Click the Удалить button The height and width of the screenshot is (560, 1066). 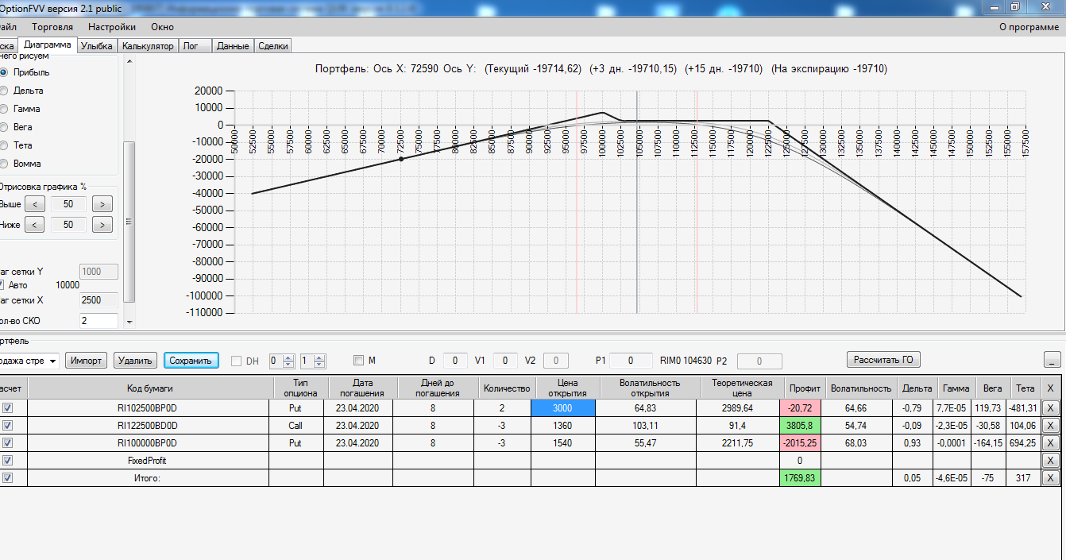tap(135, 361)
